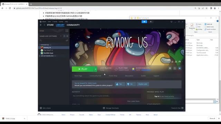Open Friends & Chat in Steam footer
The width and height of the screenshot is (221, 124).
tap(177, 108)
